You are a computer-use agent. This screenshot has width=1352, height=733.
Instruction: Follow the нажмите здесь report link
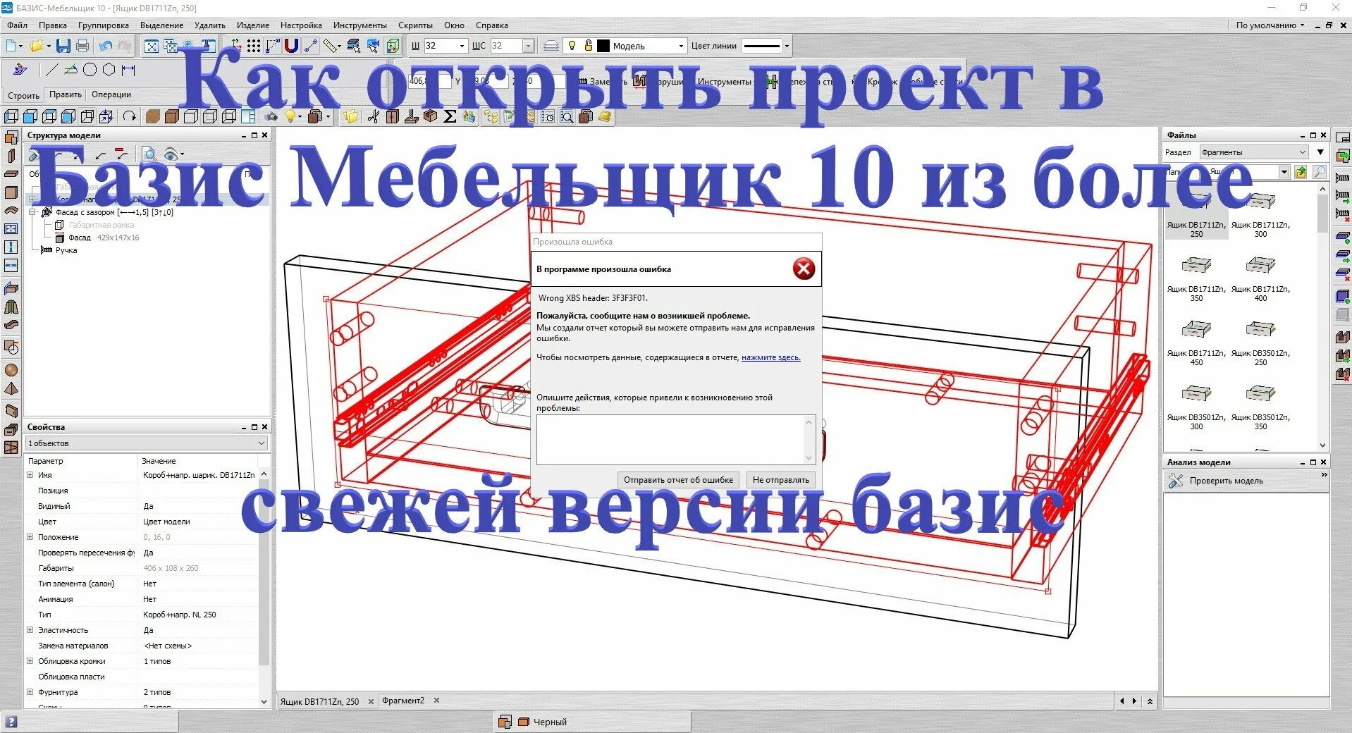771,357
